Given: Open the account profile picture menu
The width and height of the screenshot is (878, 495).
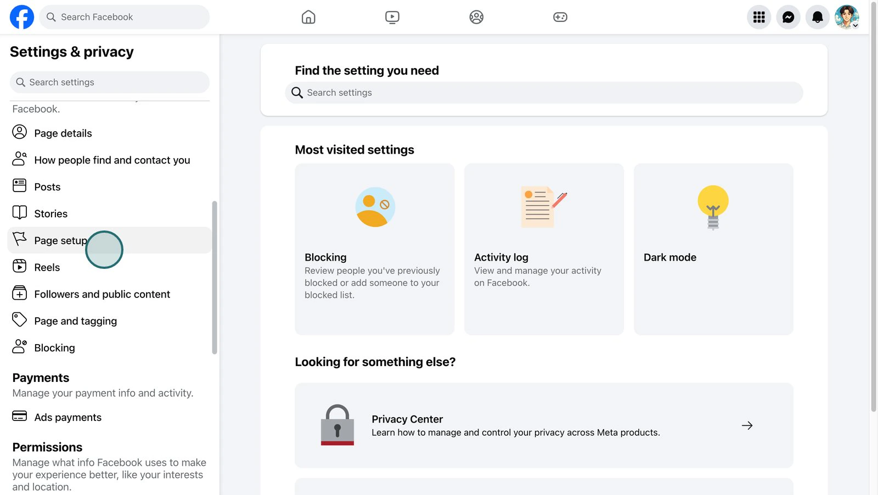Looking at the screenshot, I should [847, 17].
